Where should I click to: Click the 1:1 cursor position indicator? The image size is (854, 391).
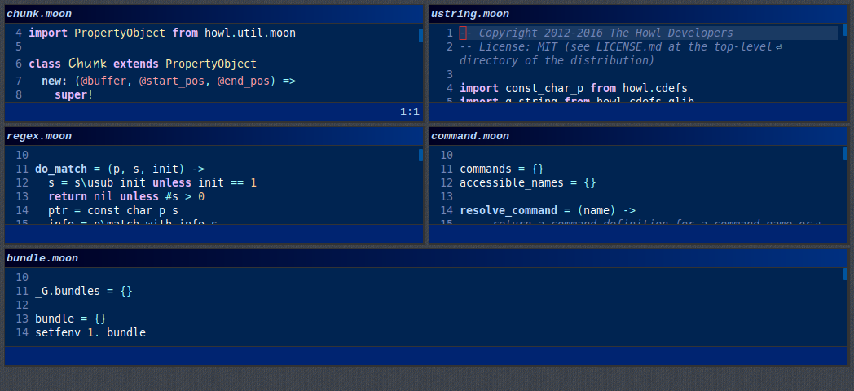410,112
